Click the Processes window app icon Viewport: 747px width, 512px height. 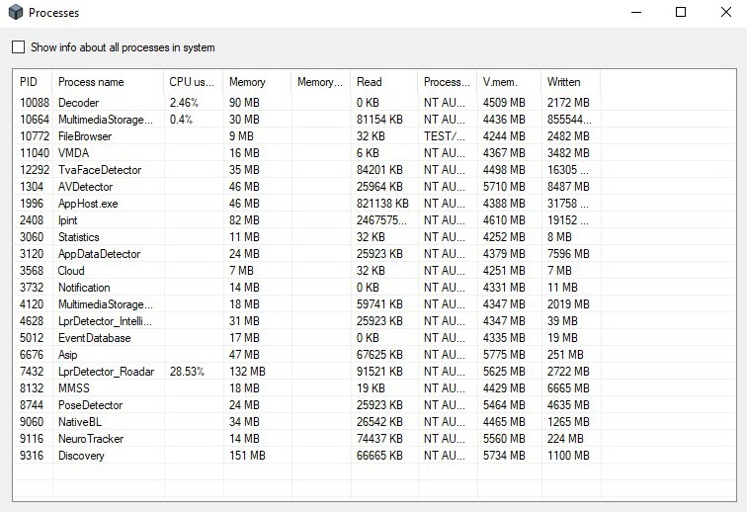pyautogui.click(x=13, y=13)
